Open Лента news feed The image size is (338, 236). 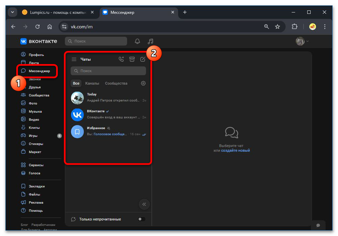click(33, 63)
